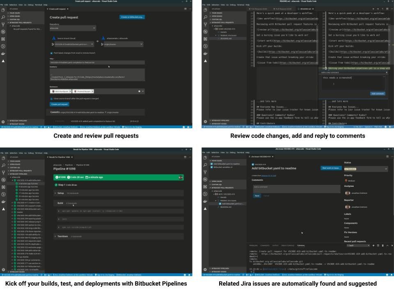Open the Source Control view icon
Viewport: 394px width, 295px height.
click(3, 23)
